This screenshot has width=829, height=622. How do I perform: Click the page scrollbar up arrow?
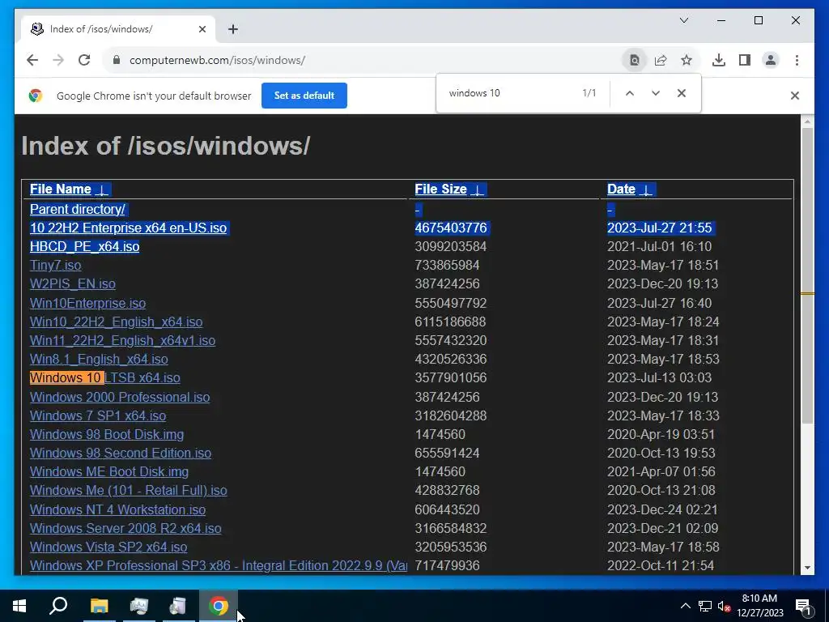tap(807, 121)
